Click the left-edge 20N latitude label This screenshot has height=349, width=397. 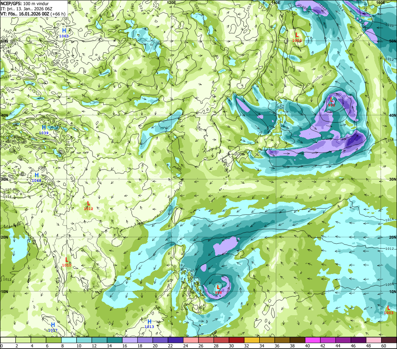(x=4, y=237)
